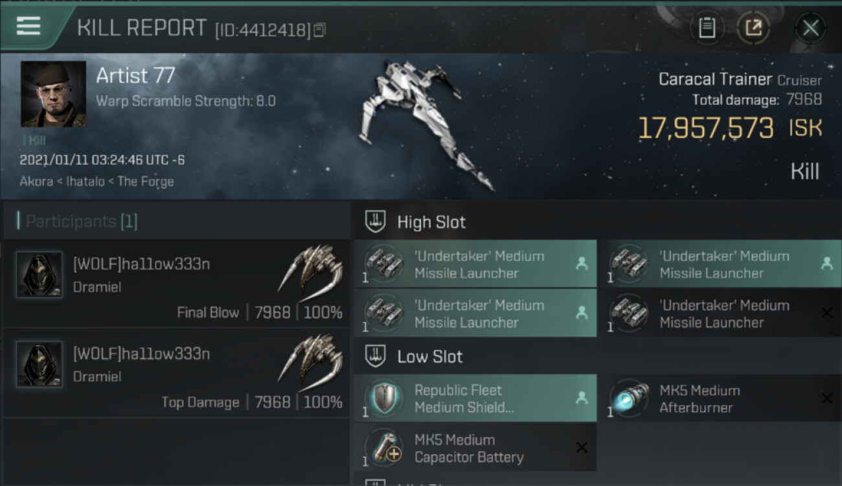Open Top Damage pilot hallow333n portrait
842x486 pixels.
click(40, 364)
